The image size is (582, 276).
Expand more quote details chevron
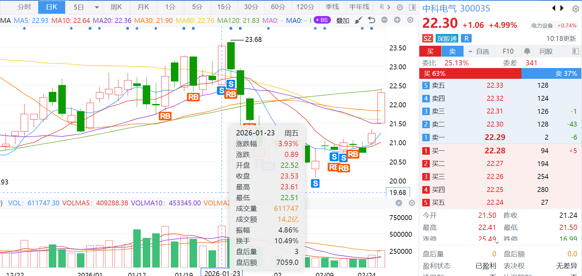point(497,243)
